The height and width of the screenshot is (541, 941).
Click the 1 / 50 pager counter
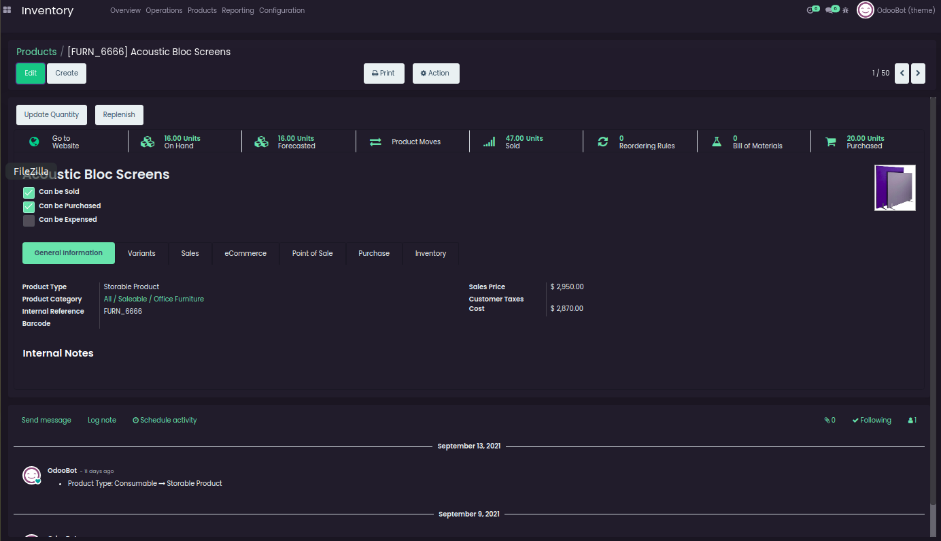pyautogui.click(x=880, y=73)
